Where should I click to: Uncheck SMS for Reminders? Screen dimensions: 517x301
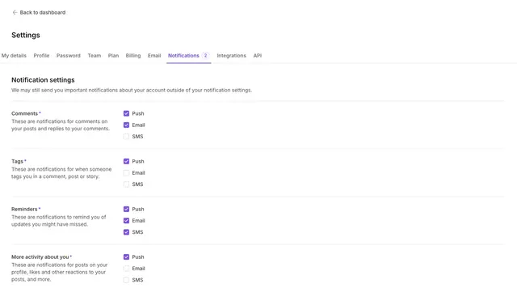pyautogui.click(x=126, y=232)
